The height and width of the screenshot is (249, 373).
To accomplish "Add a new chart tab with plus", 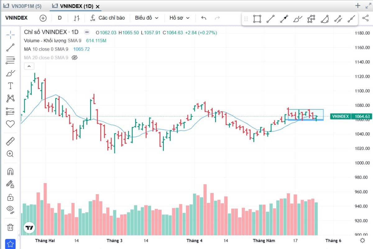I will click(x=358, y=6).
